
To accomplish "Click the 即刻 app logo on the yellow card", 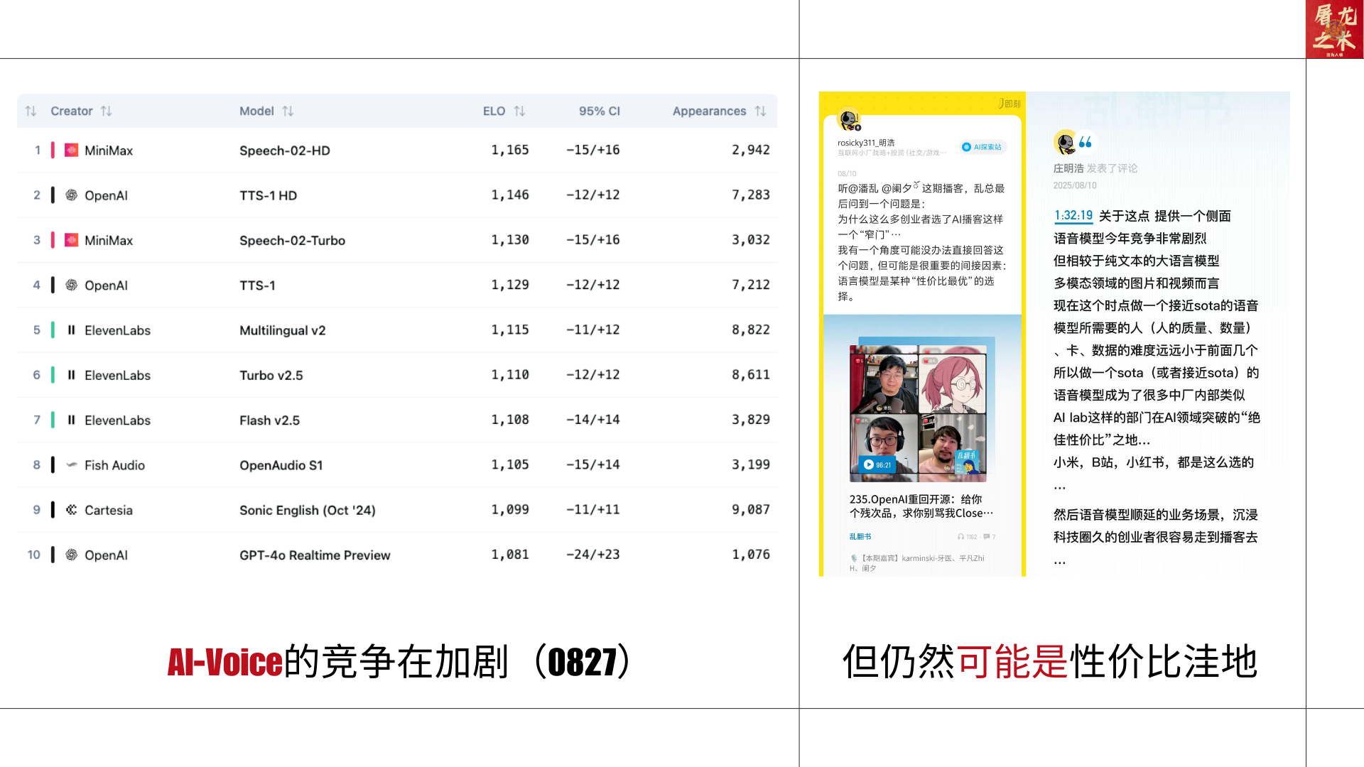I will (x=1009, y=104).
